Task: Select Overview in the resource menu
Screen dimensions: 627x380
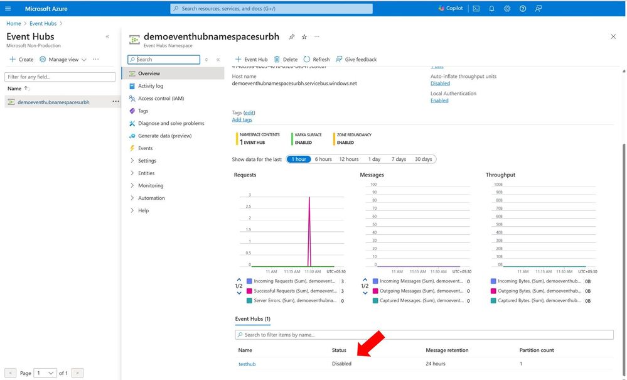Action: click(173, 73)
